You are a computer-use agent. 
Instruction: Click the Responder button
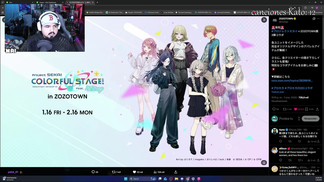(x=310, y=119)
